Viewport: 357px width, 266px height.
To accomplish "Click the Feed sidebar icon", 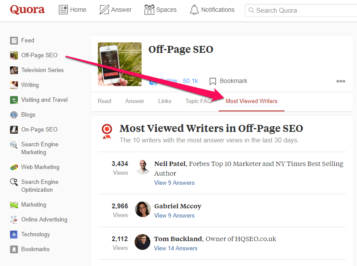I will tap(14, 41).
